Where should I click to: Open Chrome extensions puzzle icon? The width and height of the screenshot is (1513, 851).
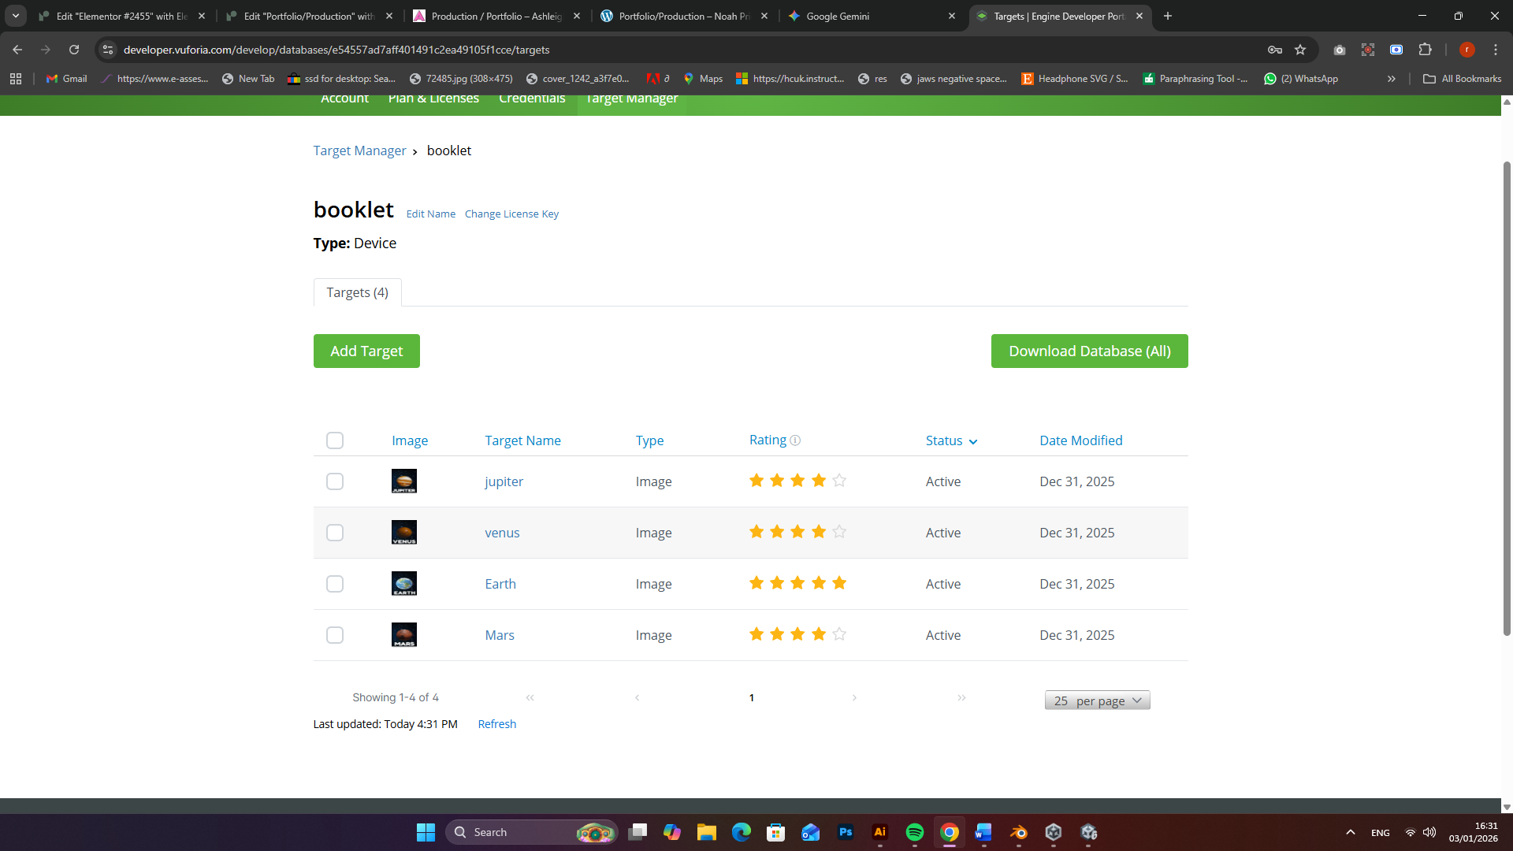coord(1425,50)
